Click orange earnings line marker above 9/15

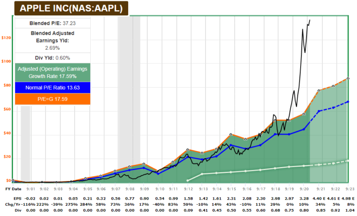coord(231,134)
